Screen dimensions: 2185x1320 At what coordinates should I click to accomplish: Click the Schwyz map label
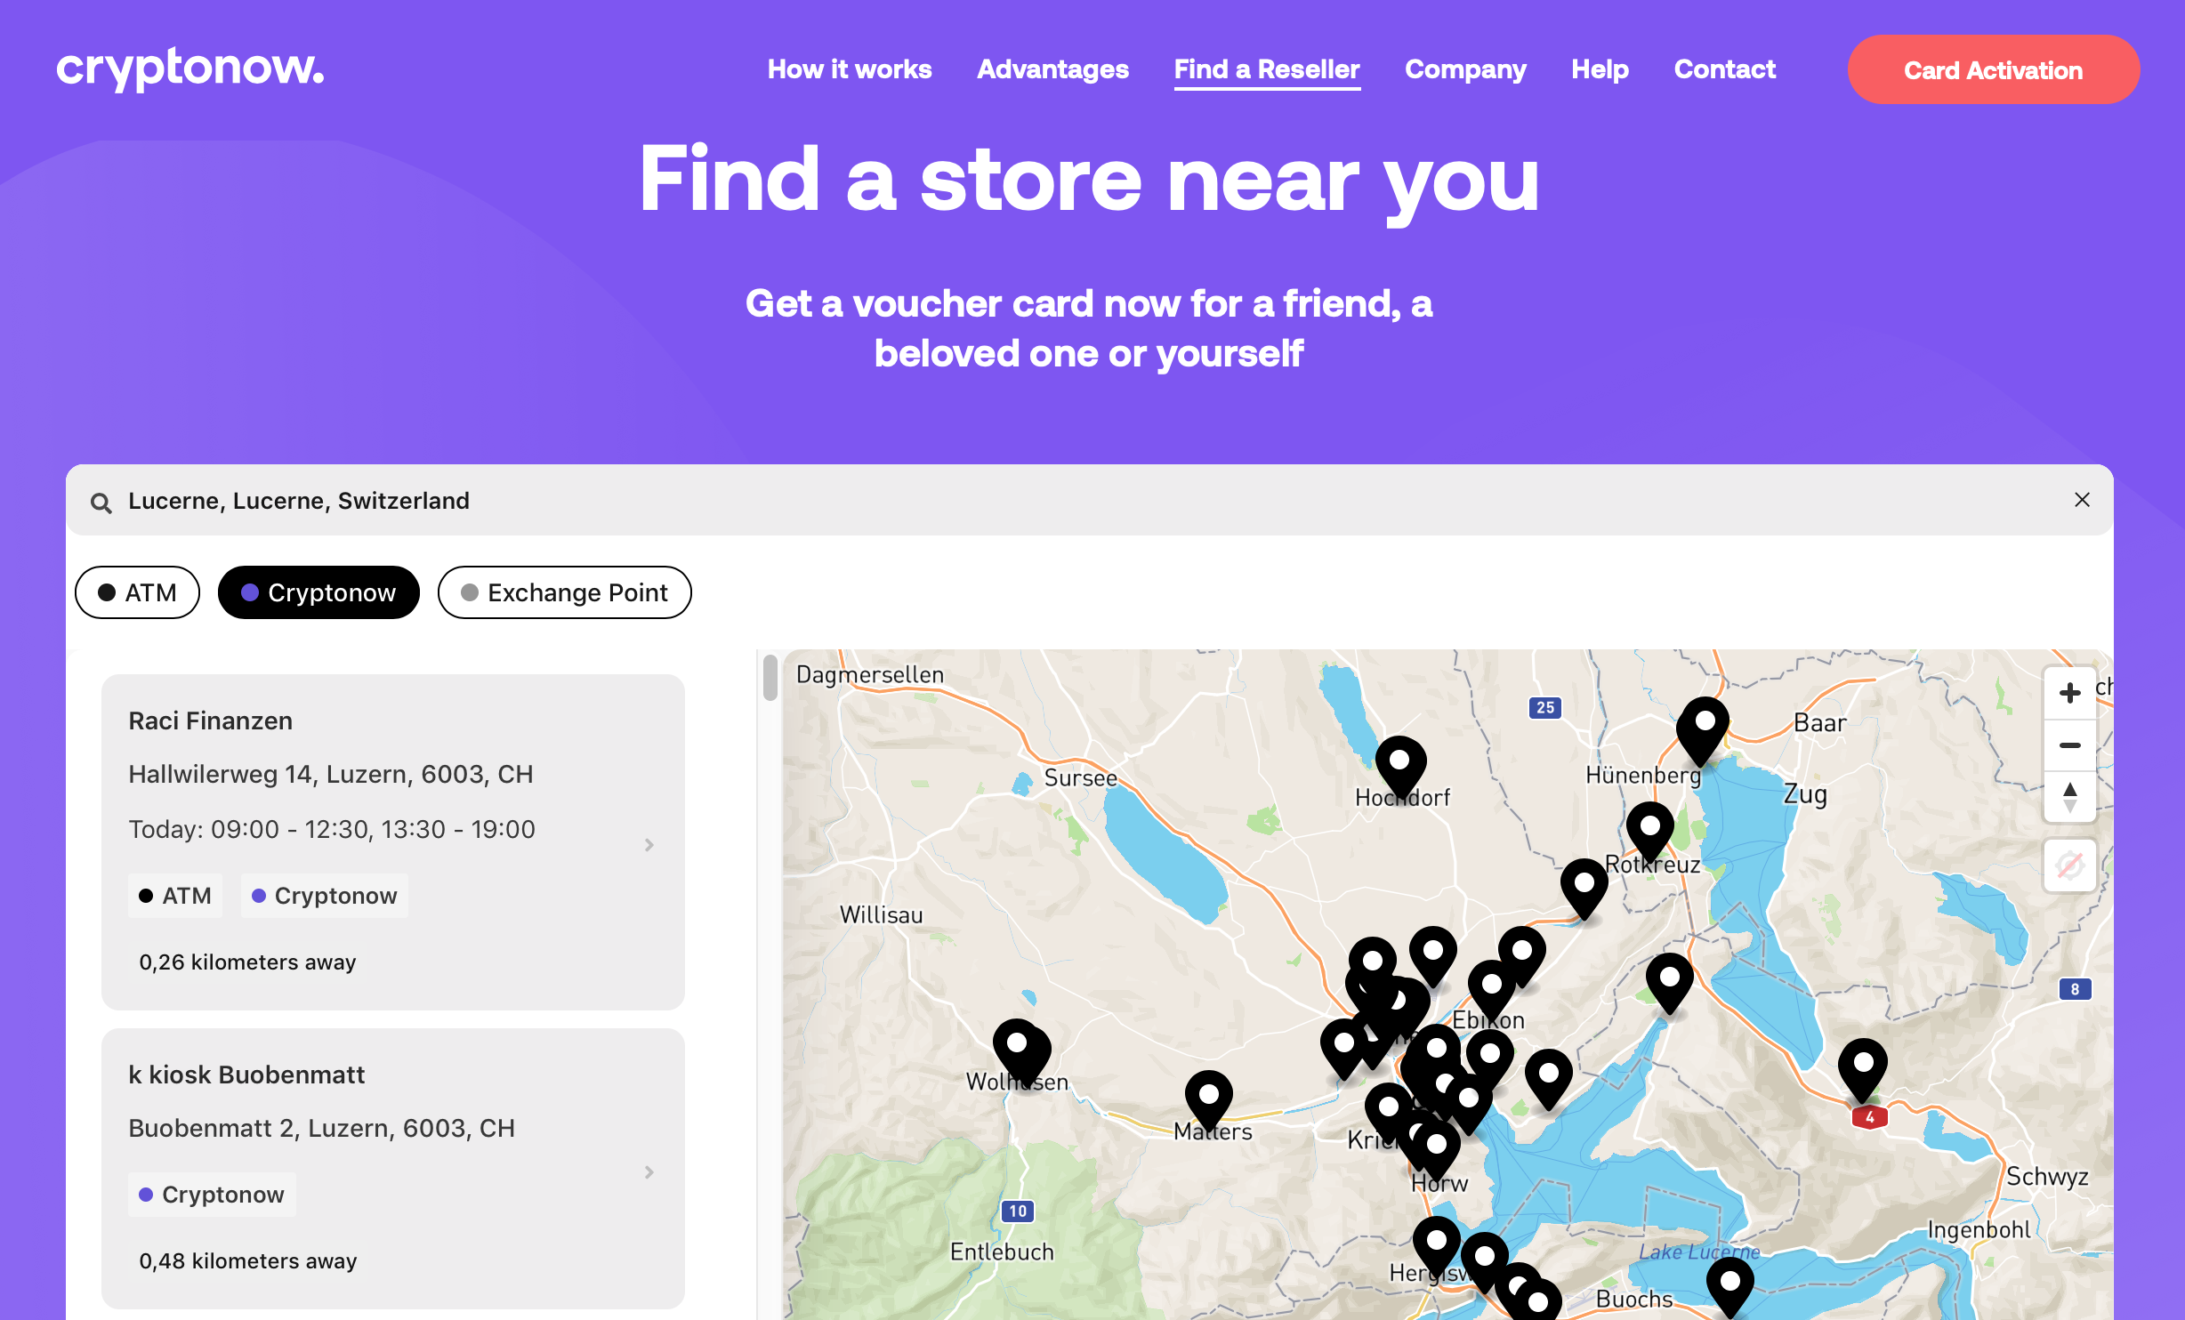2046,1177
